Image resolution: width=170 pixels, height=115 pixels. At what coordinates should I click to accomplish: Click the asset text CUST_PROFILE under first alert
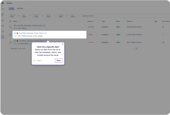pos(22,28)
